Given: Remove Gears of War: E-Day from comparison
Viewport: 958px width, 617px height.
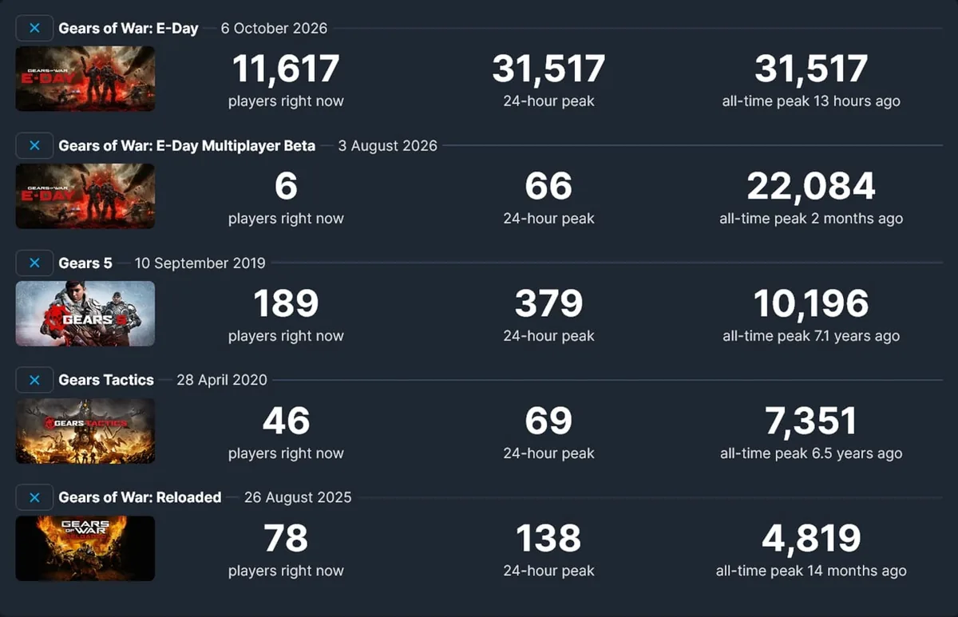Looking at the screenshot, I should point(34,28).
